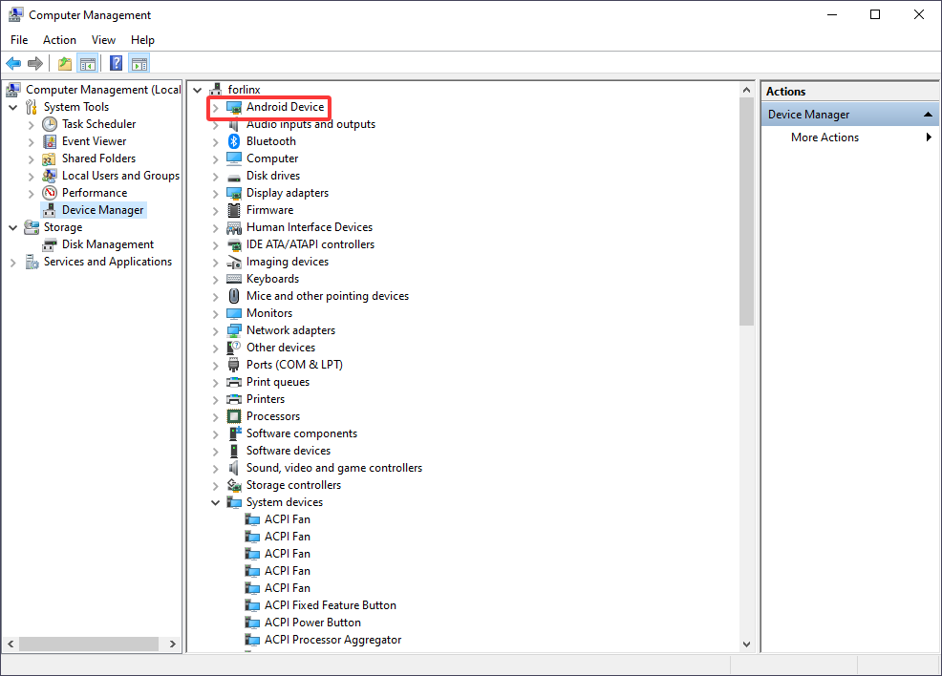
Task: Select the Audio inputs and outputs category
Action: pyautogui.click(x=310, y=124)
